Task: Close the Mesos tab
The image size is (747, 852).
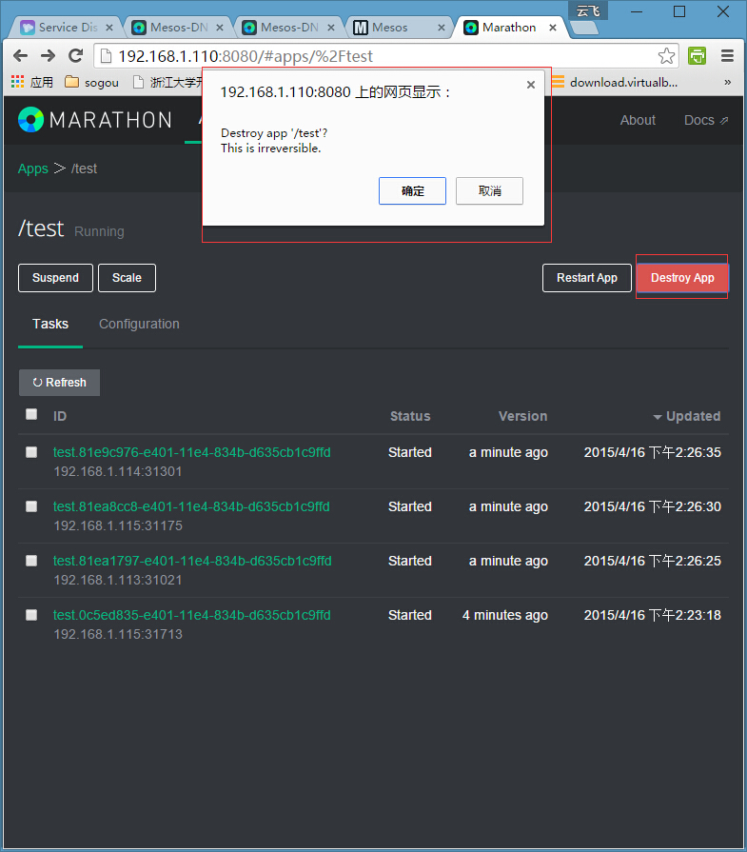Action: pyautogui.click(x=442, y=28)
